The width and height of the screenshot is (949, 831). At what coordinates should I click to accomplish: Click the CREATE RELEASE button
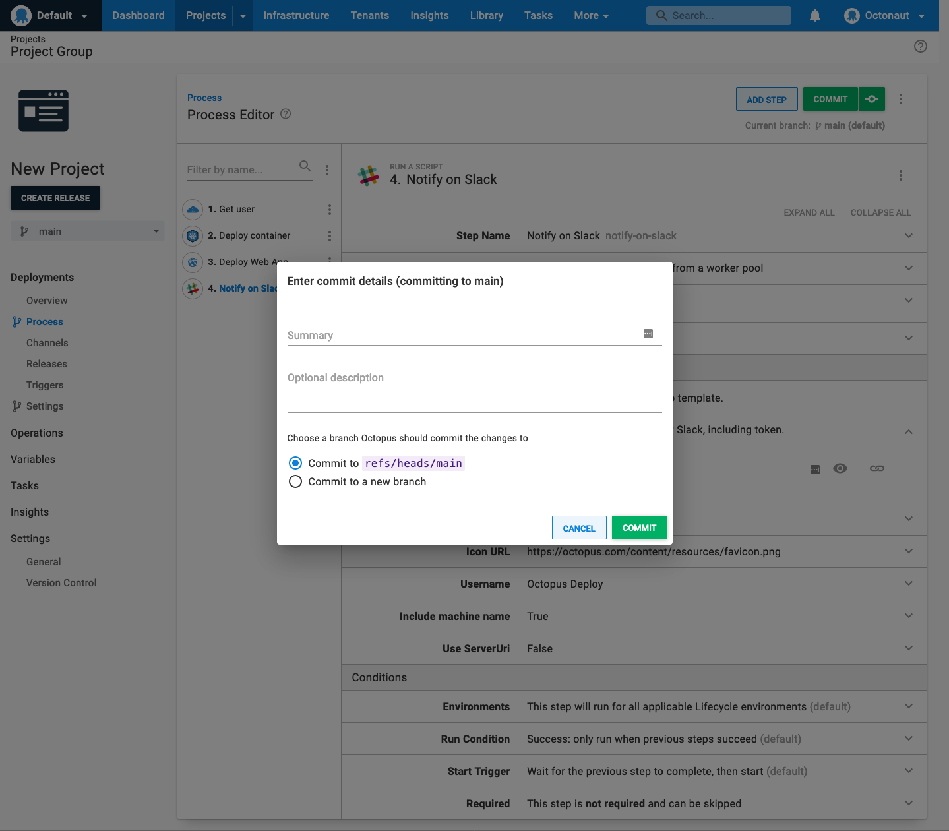(x=55, y=198)
